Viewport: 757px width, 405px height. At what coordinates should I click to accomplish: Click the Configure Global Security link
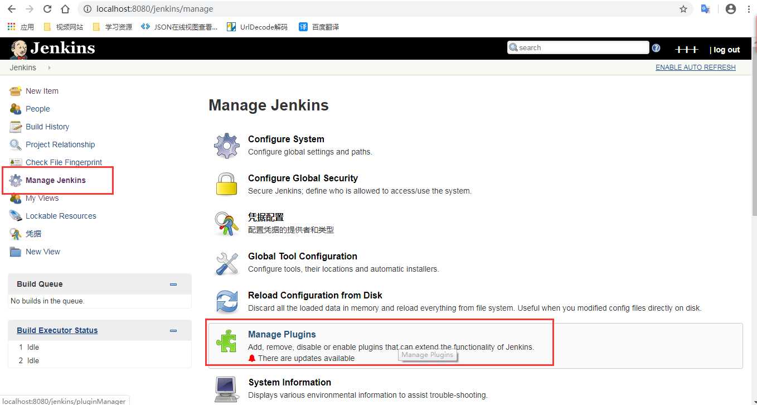pos(303,178)
